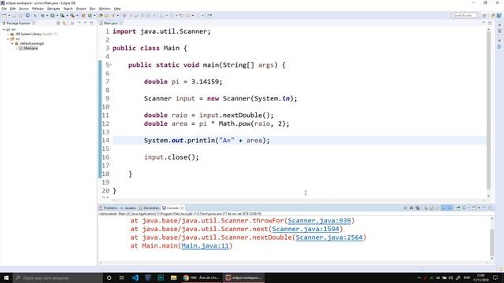The width and height of the screenshot is (504, 283).
Task: Select the Main.java editor tab
Action: pyautogui.click(x=110, y=23)
